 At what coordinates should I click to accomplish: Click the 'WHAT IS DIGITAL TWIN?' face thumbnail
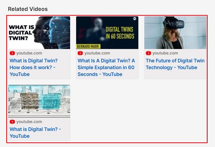tap(39, 32)
